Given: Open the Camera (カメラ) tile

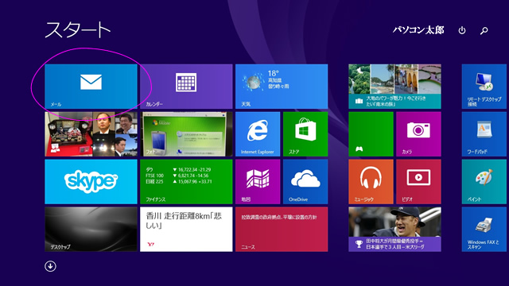Looking at the screenshot, I should click(x=419, y=134).
